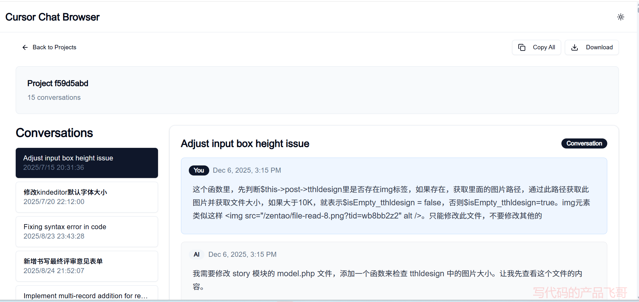Select conversation "Adjust input box height issue"
This screenshot has width=639, height=302.
click(87, 163)
